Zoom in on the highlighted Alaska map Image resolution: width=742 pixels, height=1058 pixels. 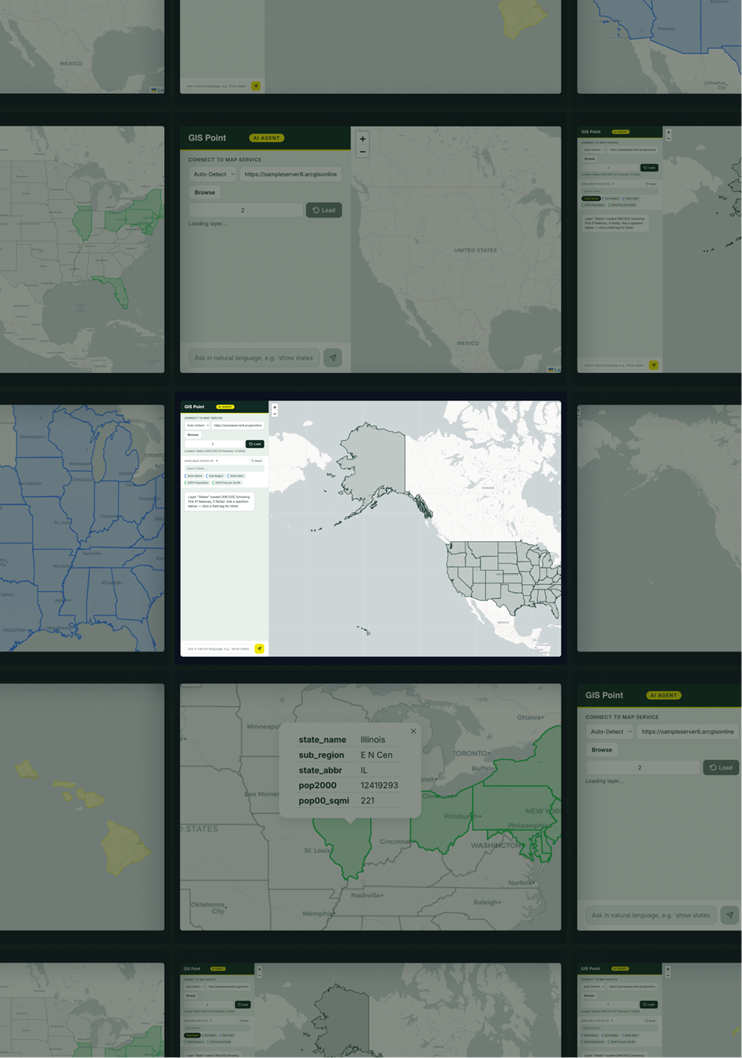pos(275,407)
